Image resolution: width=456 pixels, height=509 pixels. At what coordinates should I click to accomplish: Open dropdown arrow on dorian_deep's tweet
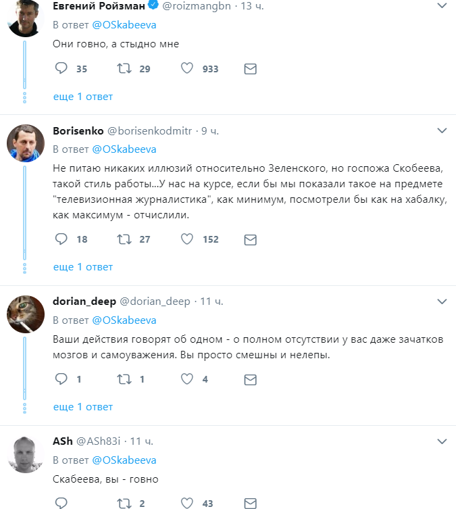tap(442, 301)
